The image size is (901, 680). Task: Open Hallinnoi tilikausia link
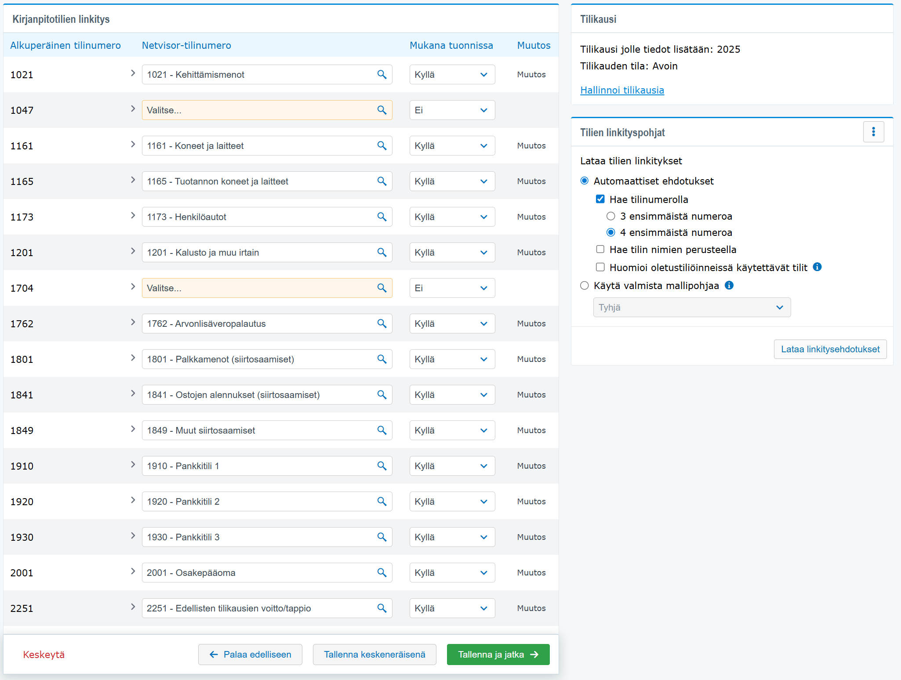(x=621, y=90)
